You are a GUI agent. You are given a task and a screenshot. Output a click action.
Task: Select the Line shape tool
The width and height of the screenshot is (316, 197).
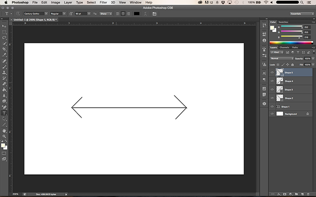coord(4,125)
